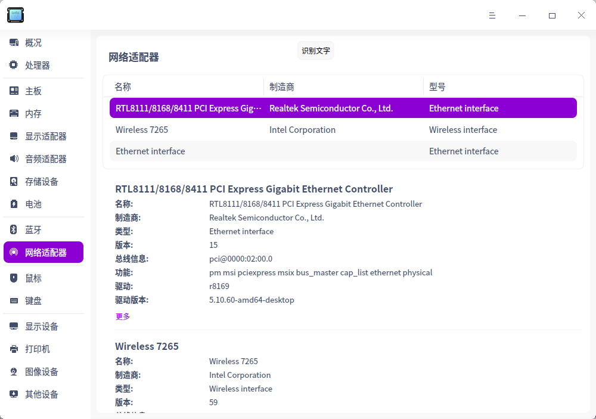Sort by the 型号 column header

(x=437, y=87)
